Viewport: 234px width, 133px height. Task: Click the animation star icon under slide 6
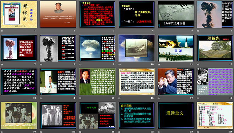(198, 31)
